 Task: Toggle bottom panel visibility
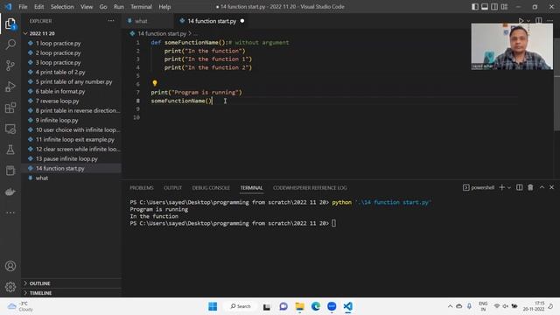485,7
